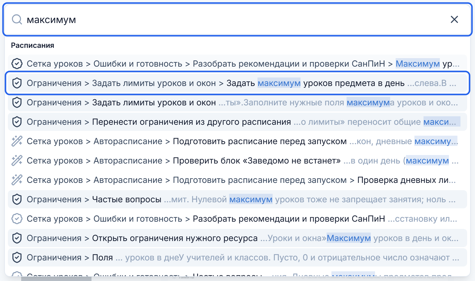This screenshot has height=281, width=475.
Task: Click shield icon of «Задать максимум уроков предмета» row
Action: point(17,83)
